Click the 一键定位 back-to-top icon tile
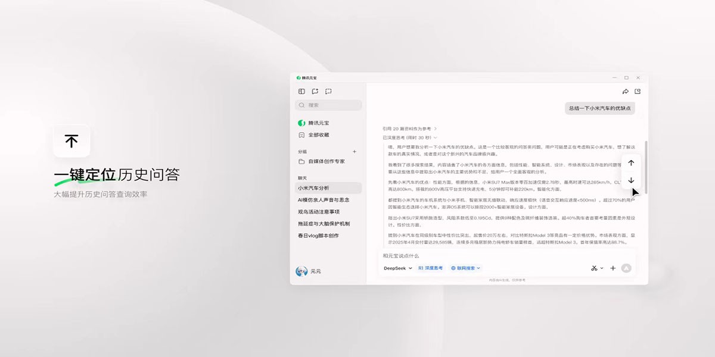Screen dimensions: 715x357 [x=71, y=141]
